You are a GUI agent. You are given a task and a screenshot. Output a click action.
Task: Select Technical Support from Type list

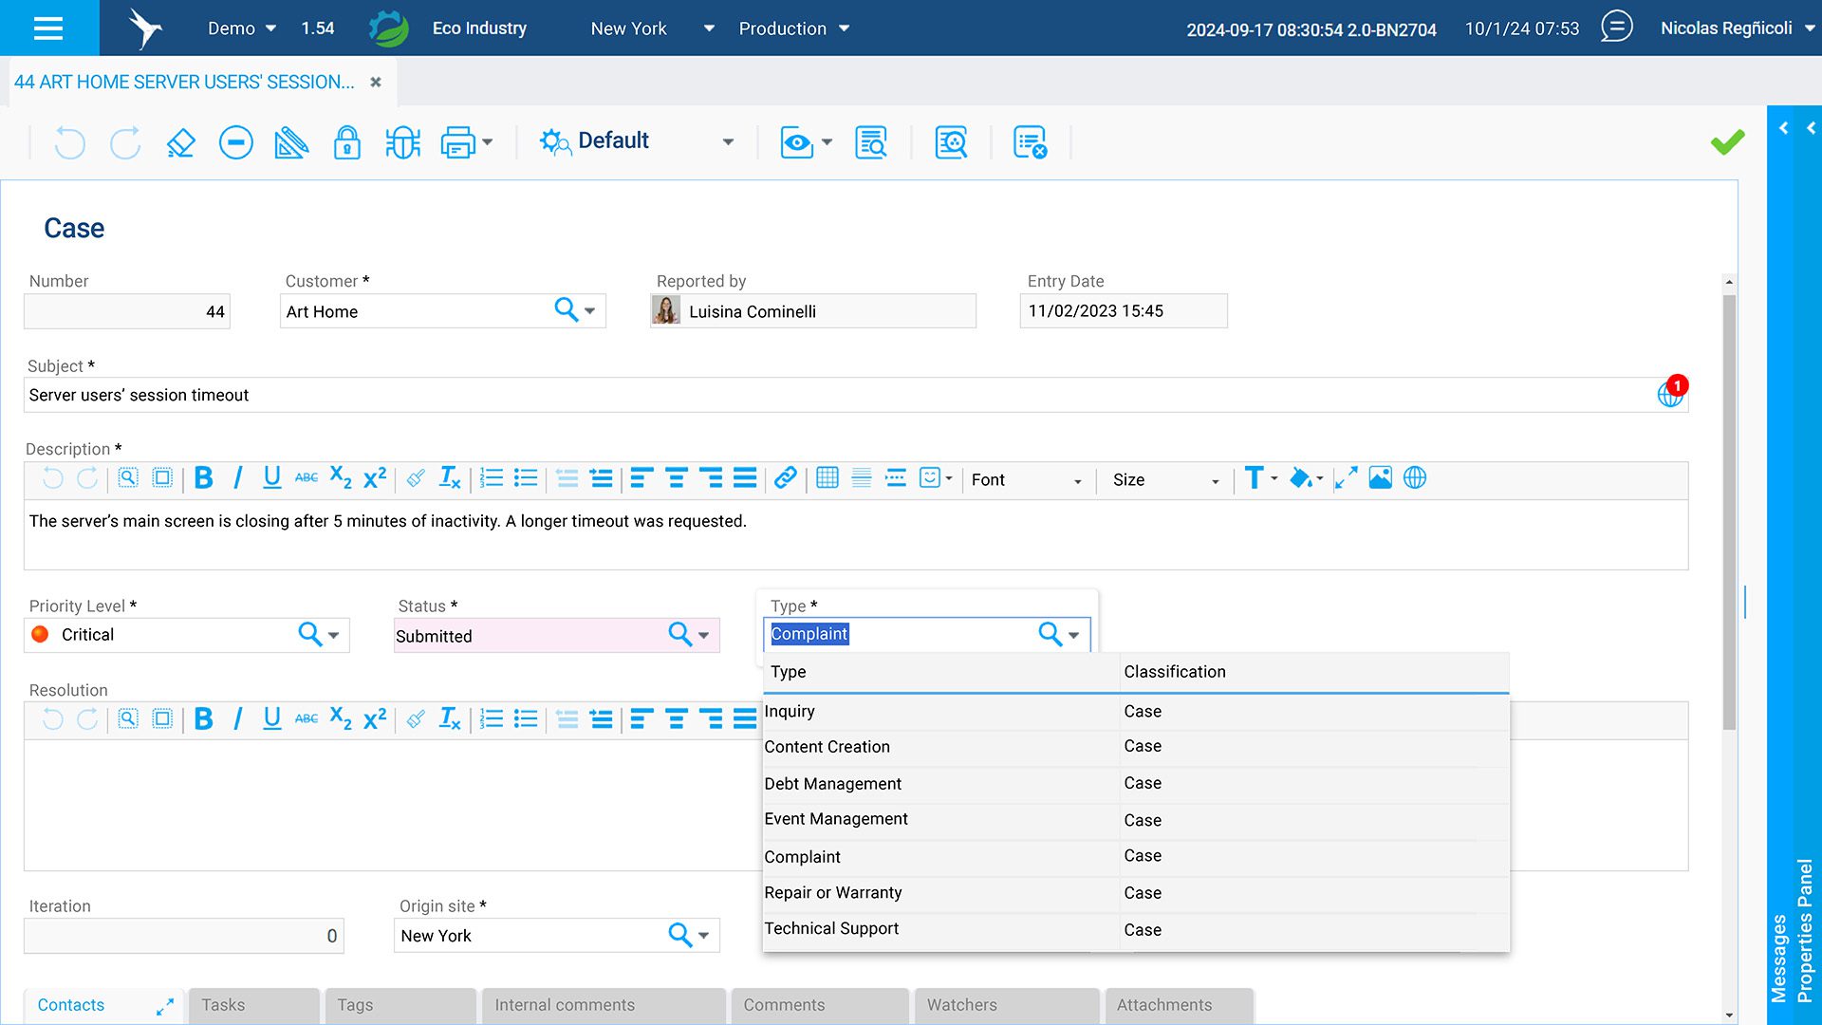(x=831, y=929)
